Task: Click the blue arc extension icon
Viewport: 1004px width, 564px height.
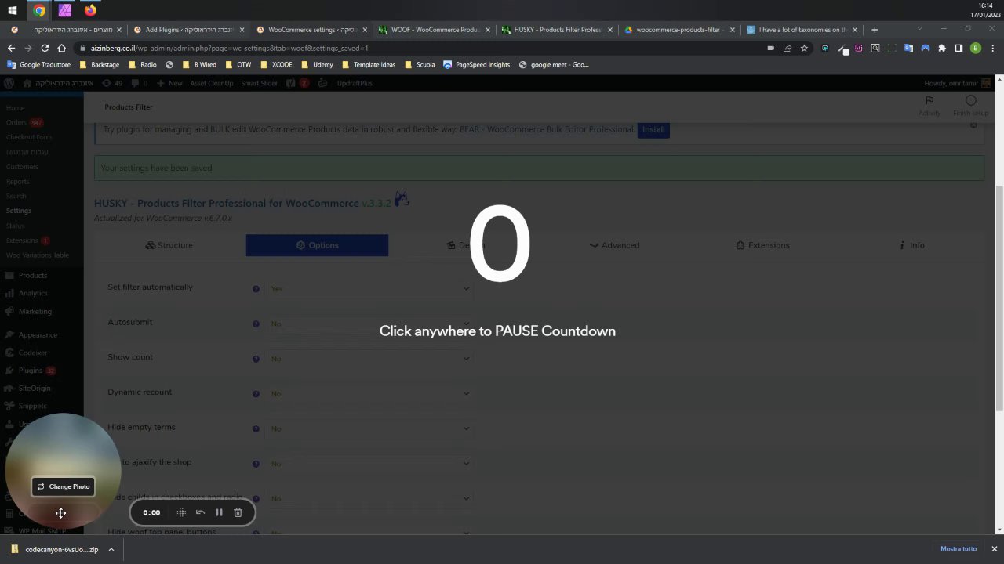Action: [926, 48]
